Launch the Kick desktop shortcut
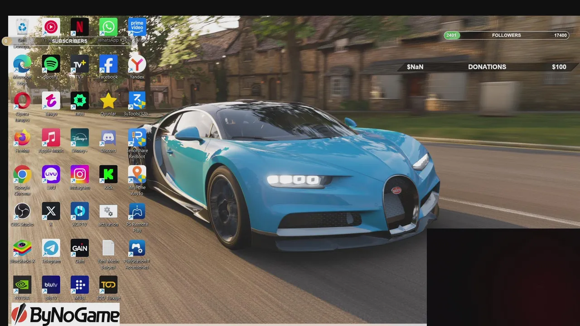 [x=108, y=174]
